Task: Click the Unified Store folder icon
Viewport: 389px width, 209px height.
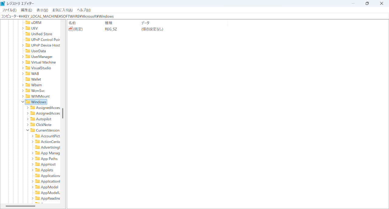Action: click(28, 34)
